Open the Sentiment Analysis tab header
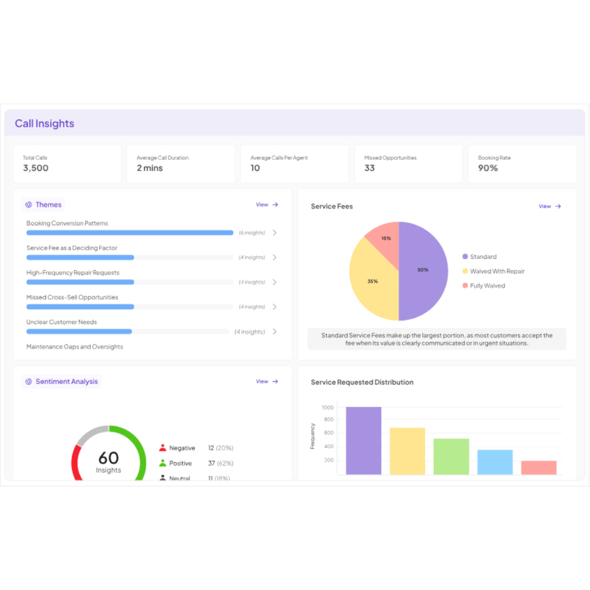 click(x=61, y=381)
